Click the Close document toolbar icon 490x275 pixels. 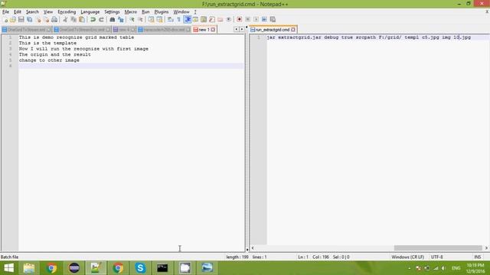click(38, 20)
